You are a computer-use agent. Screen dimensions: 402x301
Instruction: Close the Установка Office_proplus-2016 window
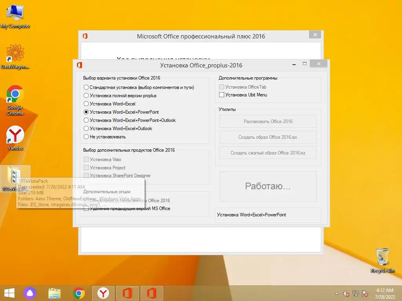click(318, 63)
